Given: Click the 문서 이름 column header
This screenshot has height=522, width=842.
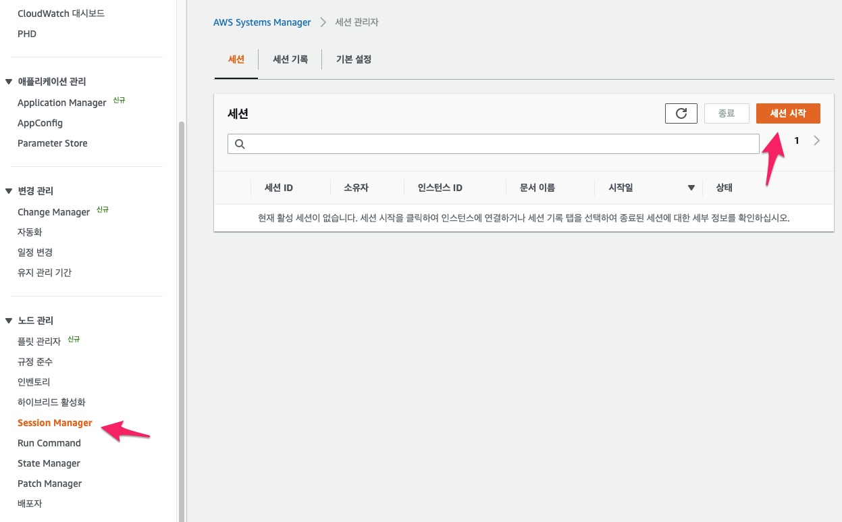Looking at the screenshot, I should 537,188.
